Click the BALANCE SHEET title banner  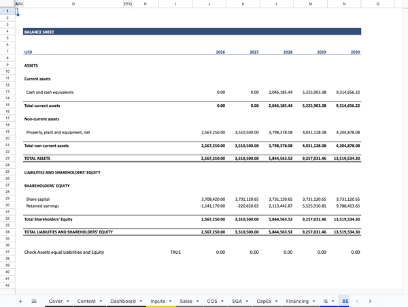(191, 31)
